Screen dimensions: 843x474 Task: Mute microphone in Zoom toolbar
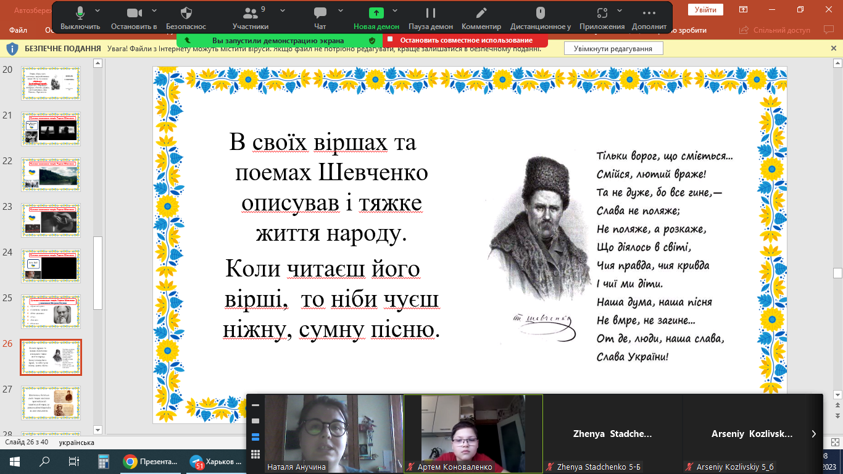click(x=80, y=17)
